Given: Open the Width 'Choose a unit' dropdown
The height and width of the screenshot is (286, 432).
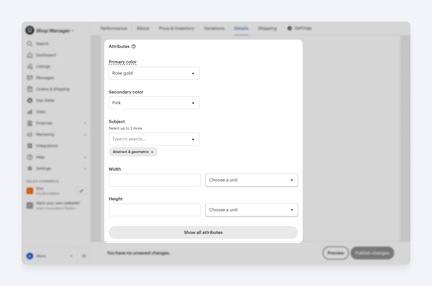Looking at the screenshot, I should click(x=252, y=180).
